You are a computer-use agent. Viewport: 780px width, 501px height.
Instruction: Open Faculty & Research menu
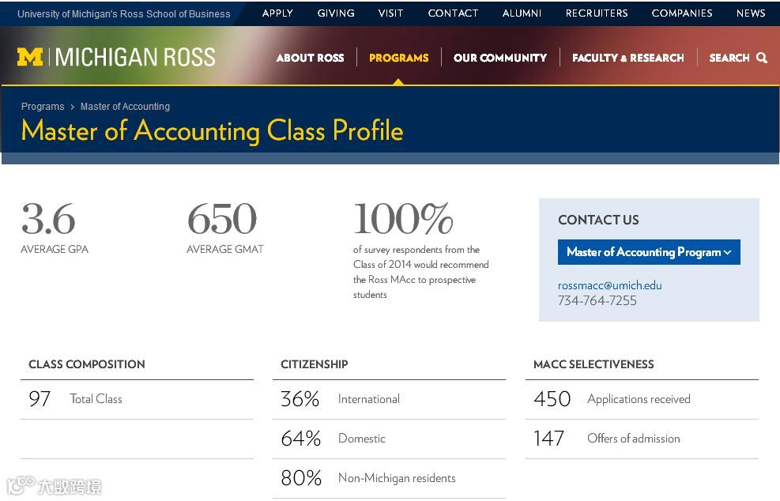pos(627,58)
